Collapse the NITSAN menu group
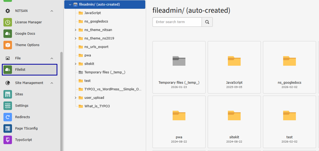319x151 pixels. (52, 11)
